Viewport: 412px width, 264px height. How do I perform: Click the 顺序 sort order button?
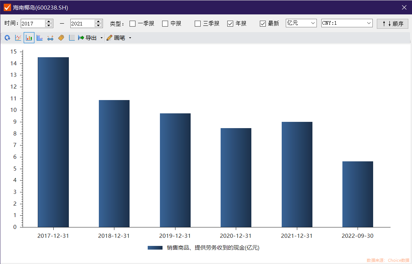(x=392, y=24)
